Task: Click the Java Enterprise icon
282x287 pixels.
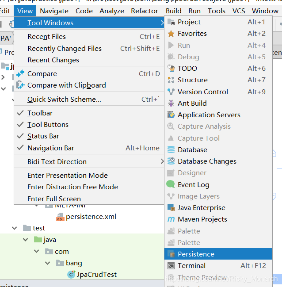Action: coord(171,207)
